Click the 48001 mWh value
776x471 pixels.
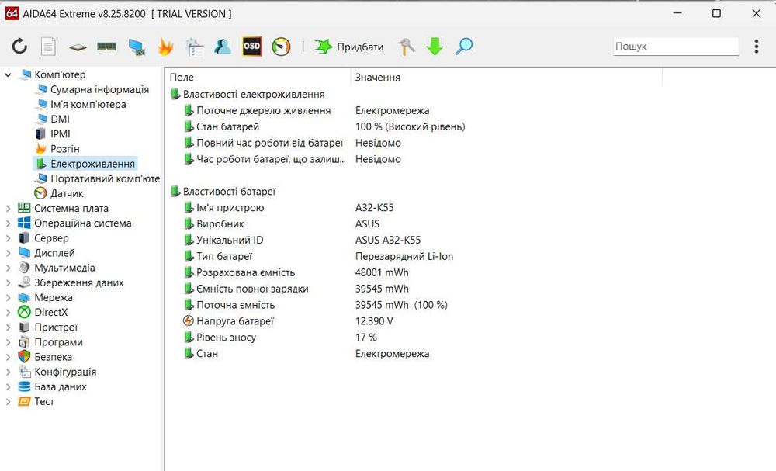coord(382,272)
